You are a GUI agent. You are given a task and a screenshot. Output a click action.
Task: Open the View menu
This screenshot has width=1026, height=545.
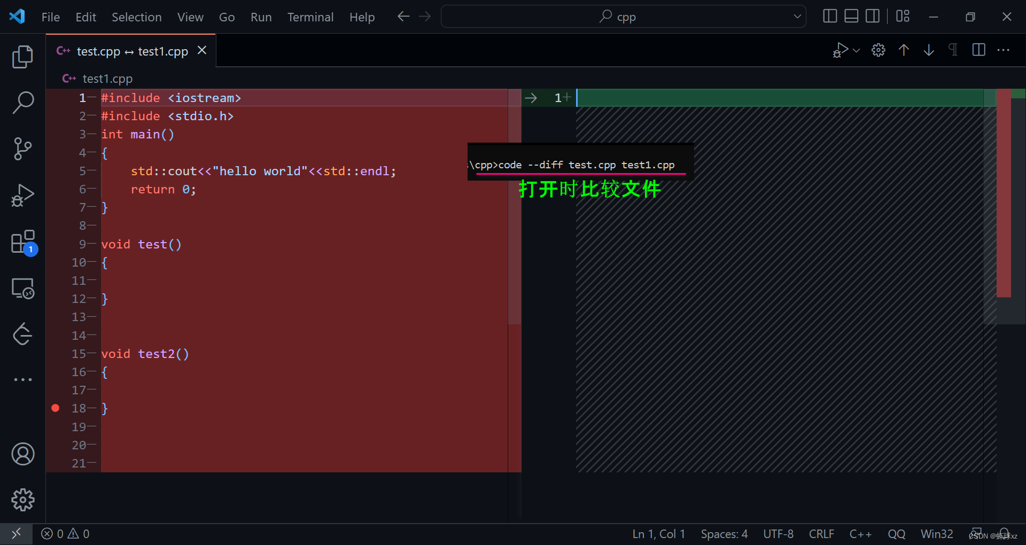(x=190, y=17)
